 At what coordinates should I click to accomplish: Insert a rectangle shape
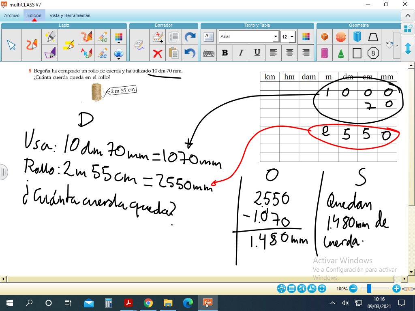click(357, 53)
